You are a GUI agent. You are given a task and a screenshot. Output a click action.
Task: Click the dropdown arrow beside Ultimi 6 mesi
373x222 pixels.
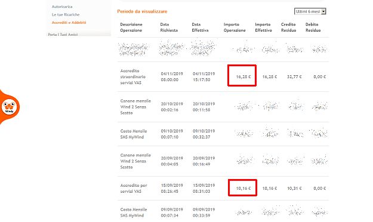pos(323,11)
